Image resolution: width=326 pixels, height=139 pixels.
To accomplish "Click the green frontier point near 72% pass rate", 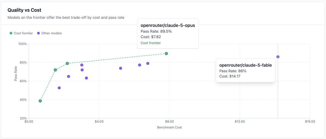I will [55, 70].
